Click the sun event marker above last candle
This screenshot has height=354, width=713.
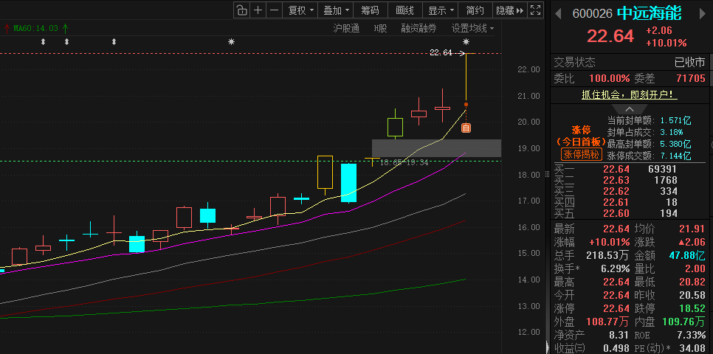coord(466,42)
